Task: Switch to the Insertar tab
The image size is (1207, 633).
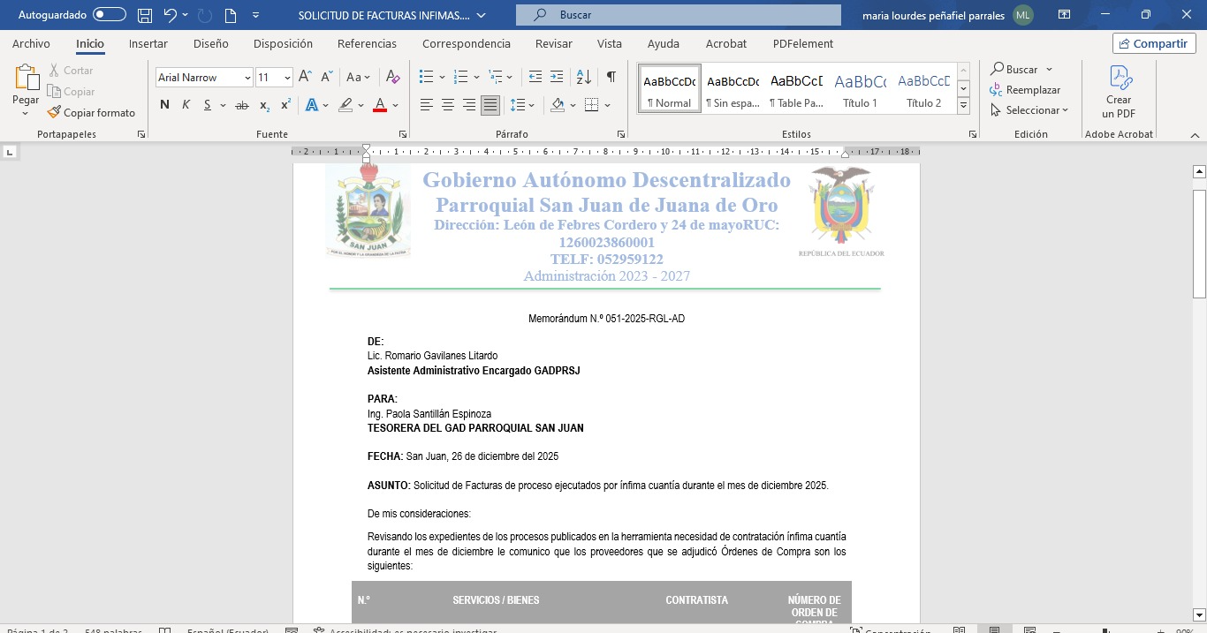Action: point(148,43)
